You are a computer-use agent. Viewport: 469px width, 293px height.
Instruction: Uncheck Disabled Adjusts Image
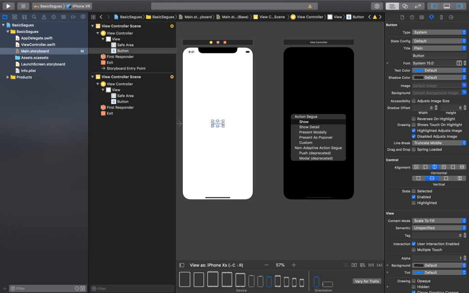coord(414,136)
